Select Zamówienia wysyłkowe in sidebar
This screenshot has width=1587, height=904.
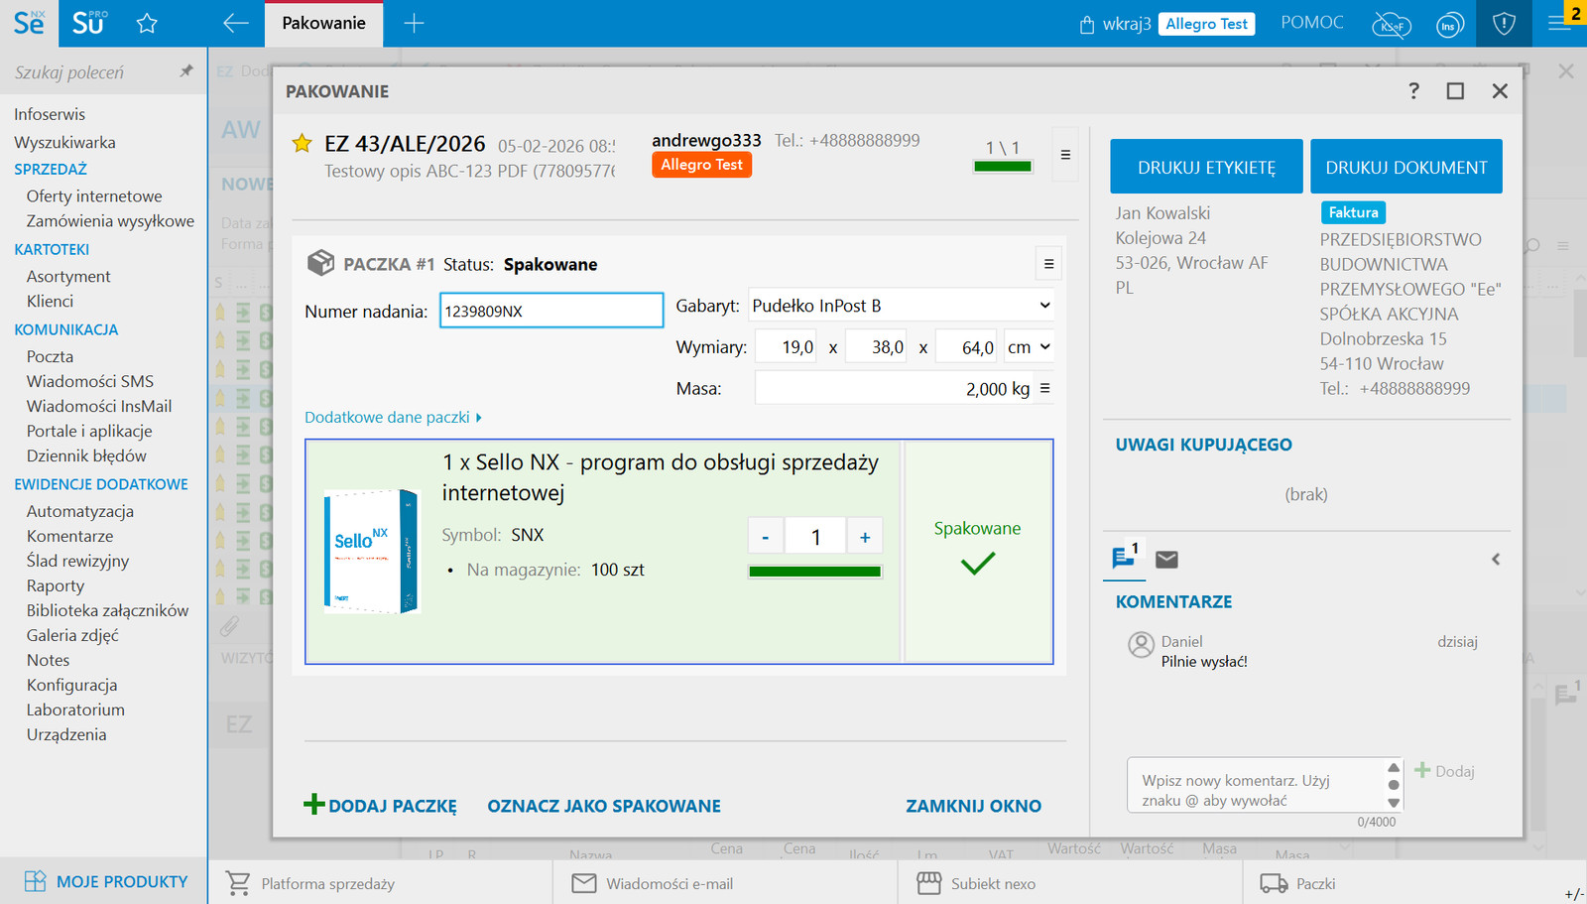point(110,221)
